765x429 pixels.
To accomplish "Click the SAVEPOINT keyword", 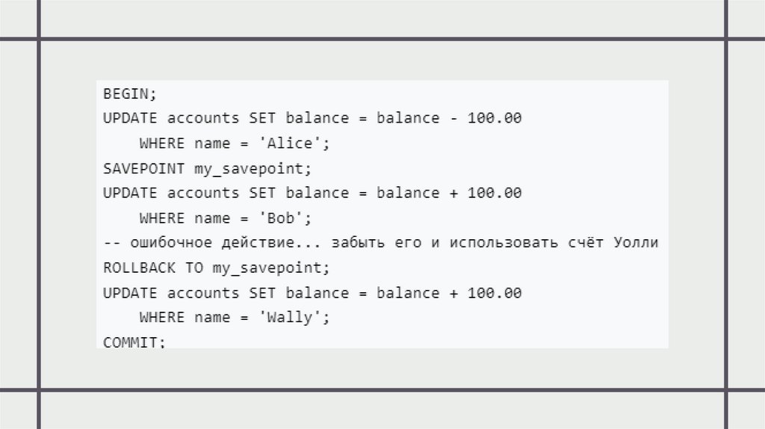I will point(143,168).
